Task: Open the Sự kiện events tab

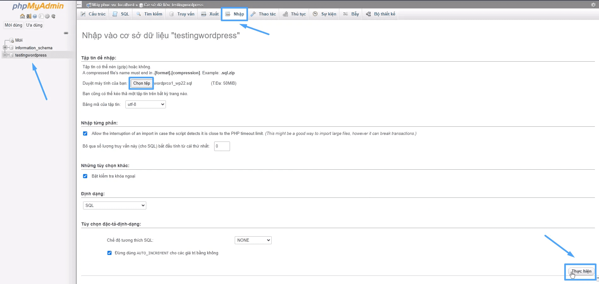Action: click(324, 14)
